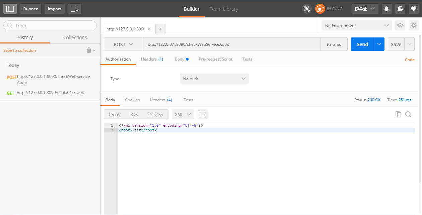Open GET esblab1/Frank history entry
This screenshot has width=422, height=215.
click(x=50, y=93)
